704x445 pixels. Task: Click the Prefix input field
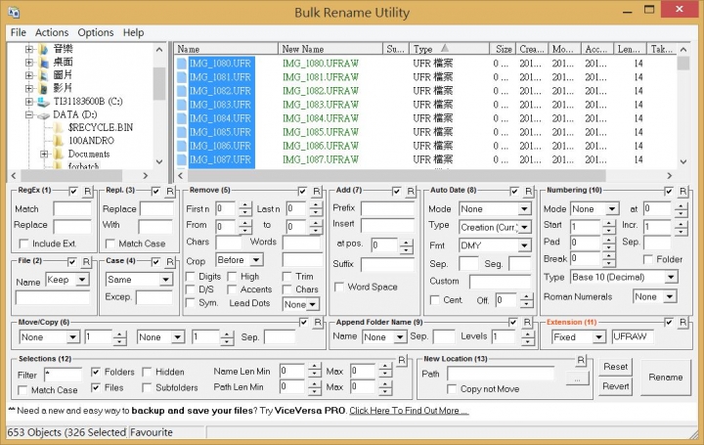point(387,208)
